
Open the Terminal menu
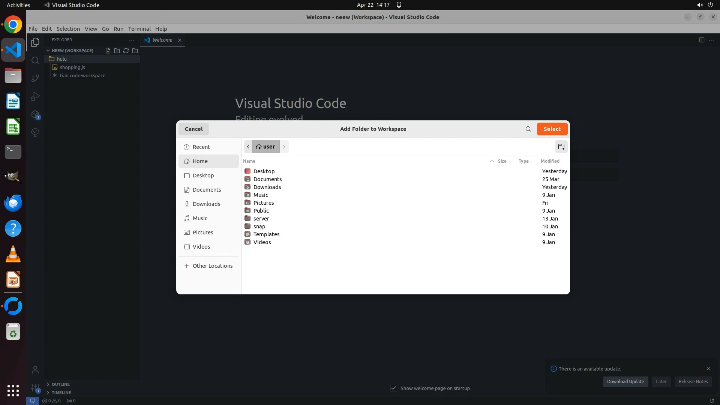click(139, 29)
